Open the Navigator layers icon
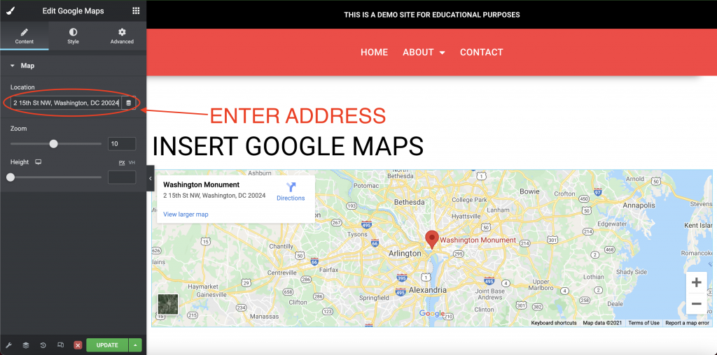 click(x=26, y=345)
